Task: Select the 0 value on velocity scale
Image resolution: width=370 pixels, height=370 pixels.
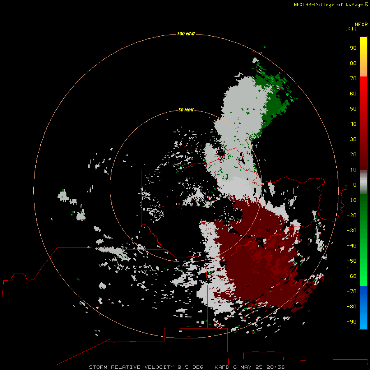Action: pyautogui.click(x=355, y=185)
